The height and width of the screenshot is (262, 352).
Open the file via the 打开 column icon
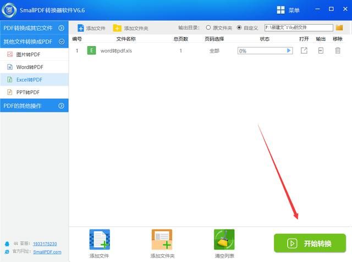pos(304,50)
